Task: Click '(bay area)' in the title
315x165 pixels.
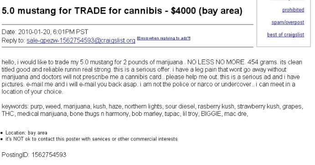Action: point(221,11)
